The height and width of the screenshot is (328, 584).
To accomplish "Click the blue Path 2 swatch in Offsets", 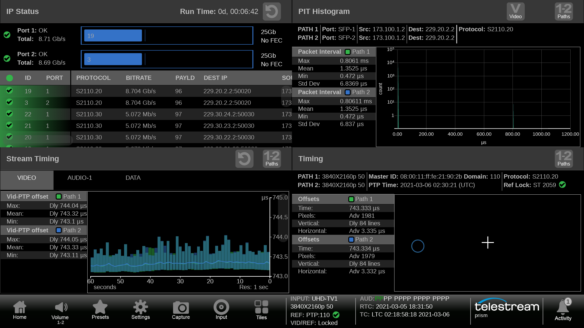I will 351,240.
